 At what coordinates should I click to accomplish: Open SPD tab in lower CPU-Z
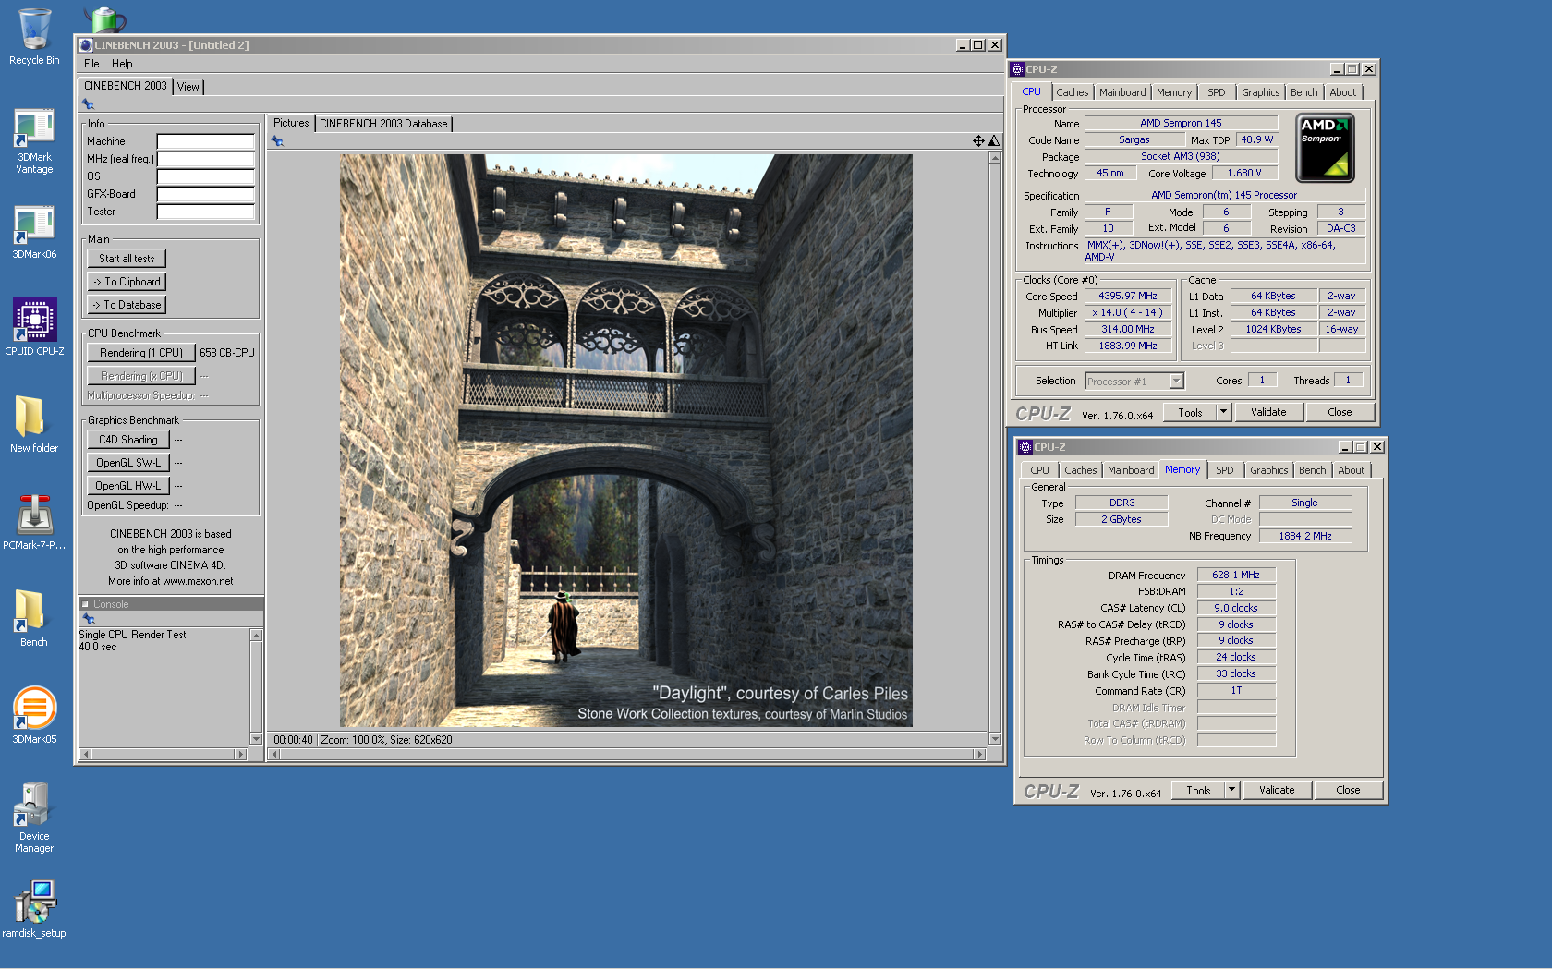[x=1225, y=470]
